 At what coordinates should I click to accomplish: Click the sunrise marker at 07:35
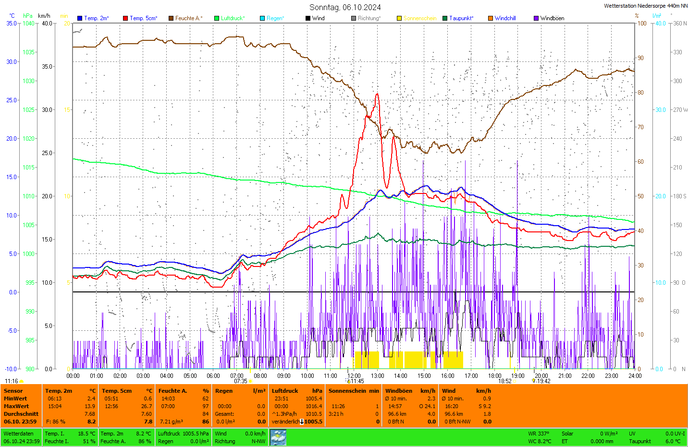[x=250, y=381]
